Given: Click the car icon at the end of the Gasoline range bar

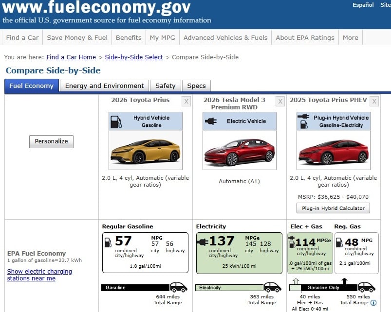Looking at the screenshot, I should [178, 287].
